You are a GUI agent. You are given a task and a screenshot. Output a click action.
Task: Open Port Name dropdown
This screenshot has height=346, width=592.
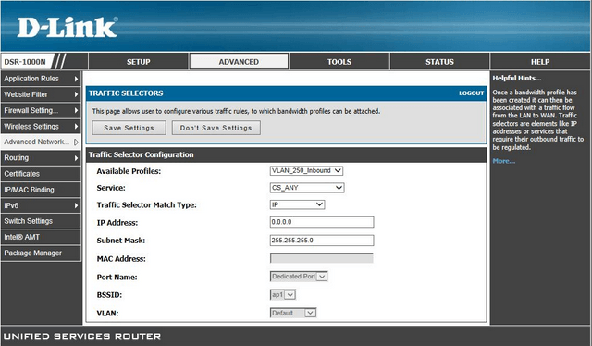click(x=299, y=277)
